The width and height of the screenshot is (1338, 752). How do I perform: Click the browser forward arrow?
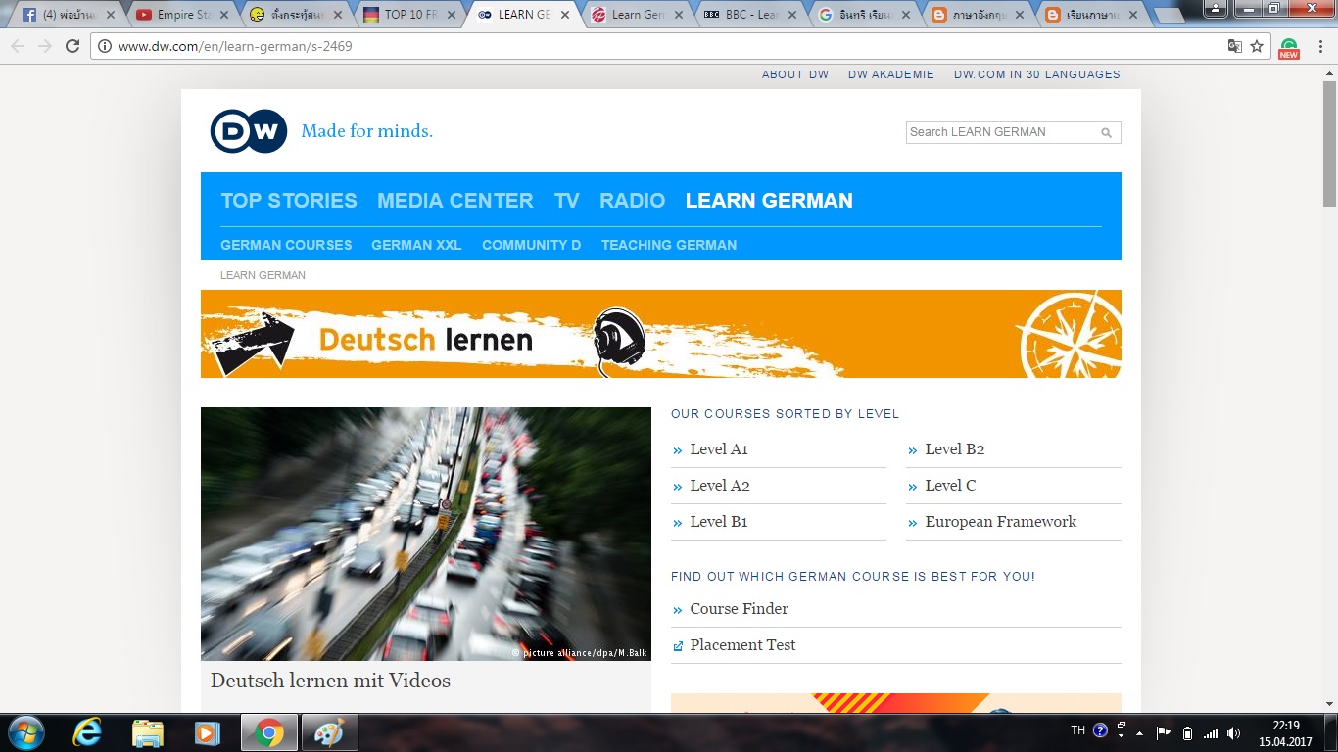[45, 46]
